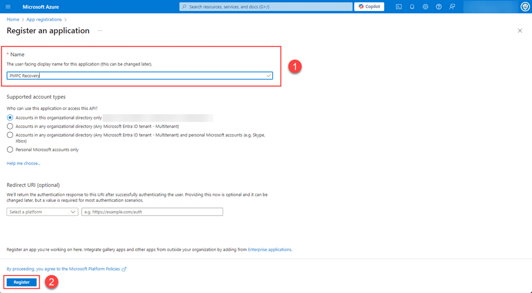Viewport: 532px width, 293px height.
Task: Click the Copilot button
Action: [x=369, y=7]
